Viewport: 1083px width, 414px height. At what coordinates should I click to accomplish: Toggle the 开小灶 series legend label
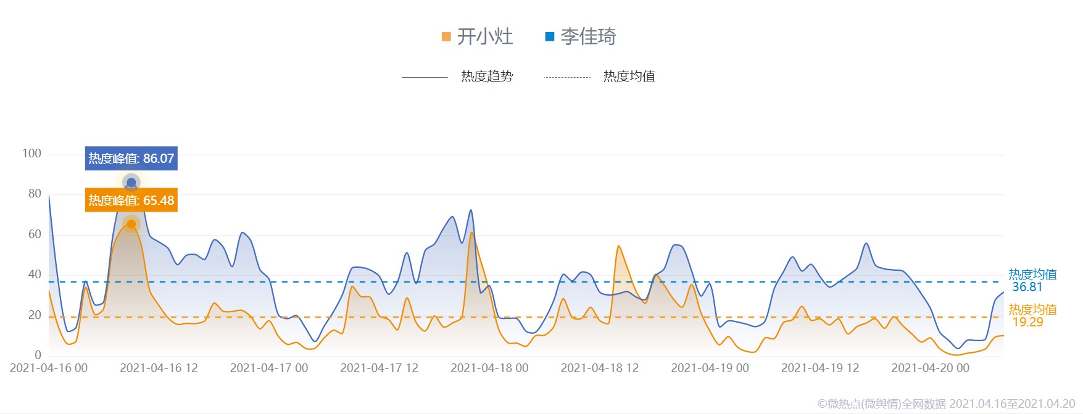pos(485,37)
